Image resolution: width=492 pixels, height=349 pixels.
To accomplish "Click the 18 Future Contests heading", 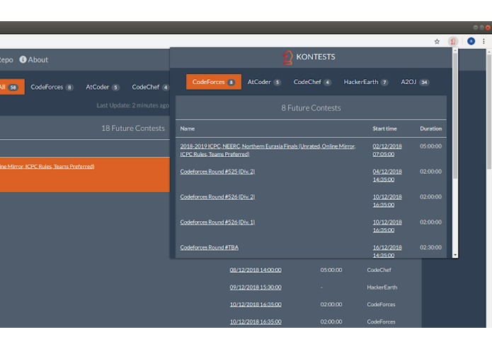I will pos(133,129).
